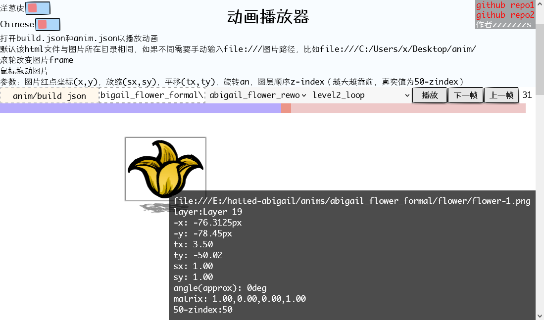The width and height of the screenshot is (544, 320).
Task: Click the flower-1.png file path in info panel
Action: point(351,201)
